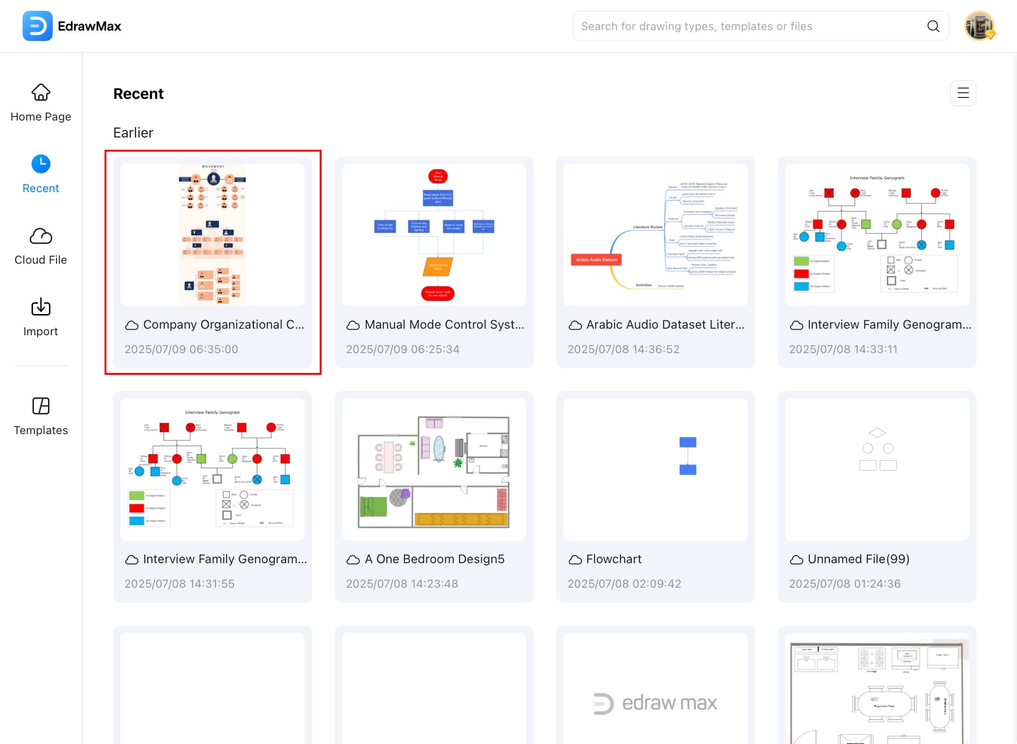Click the search magnifier icon

coord(933,26)
